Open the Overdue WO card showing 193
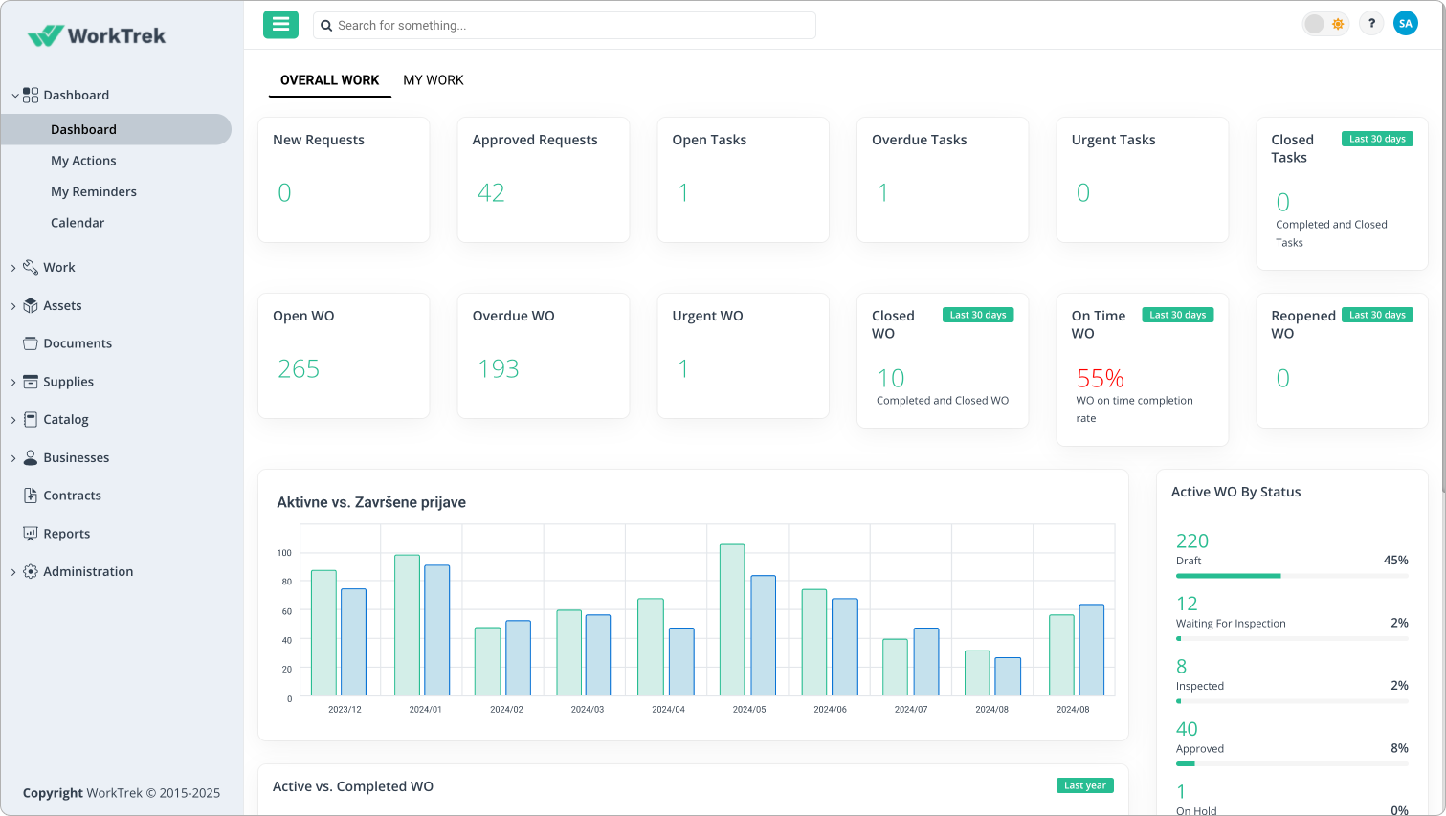This screenshot has width=1446, height=816. [543, 356]
